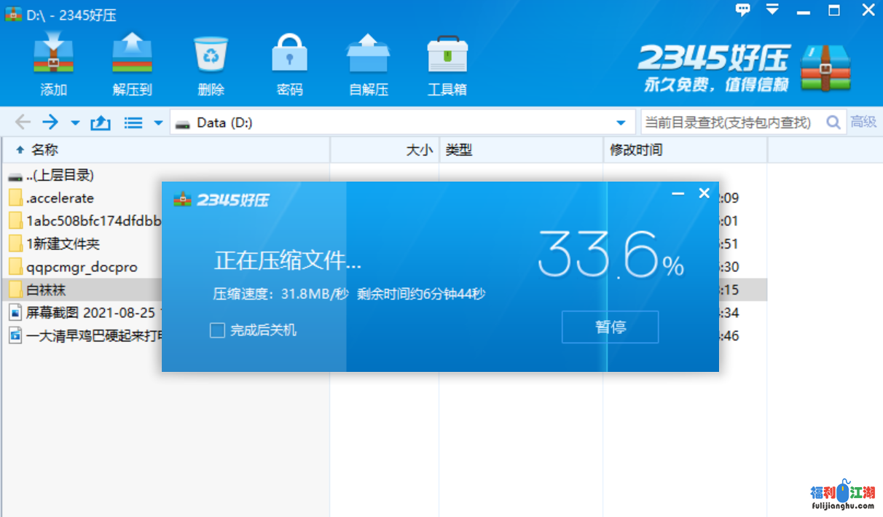Open the 工具箱 (Toolbox) icon
The height and width of the screenshot is (517, 883).
(447, 55)
